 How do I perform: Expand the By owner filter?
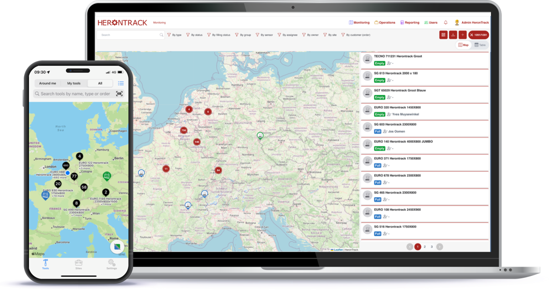tap(310, 35)
